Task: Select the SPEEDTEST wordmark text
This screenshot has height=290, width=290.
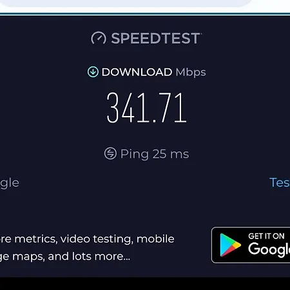Action: tap(156, 38)
